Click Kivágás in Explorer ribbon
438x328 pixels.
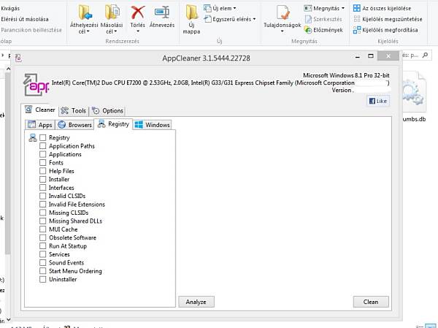pyautogui.click(x=10, y=8)
